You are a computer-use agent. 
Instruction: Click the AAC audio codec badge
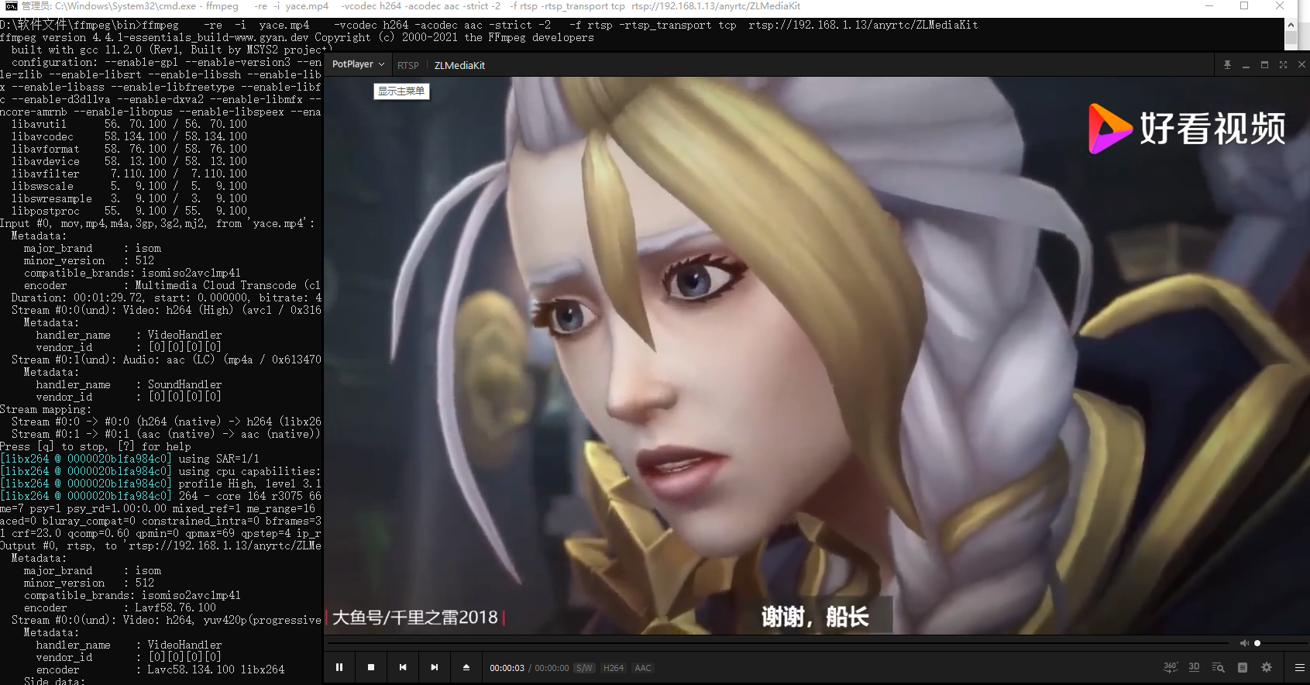pos(643,668)
